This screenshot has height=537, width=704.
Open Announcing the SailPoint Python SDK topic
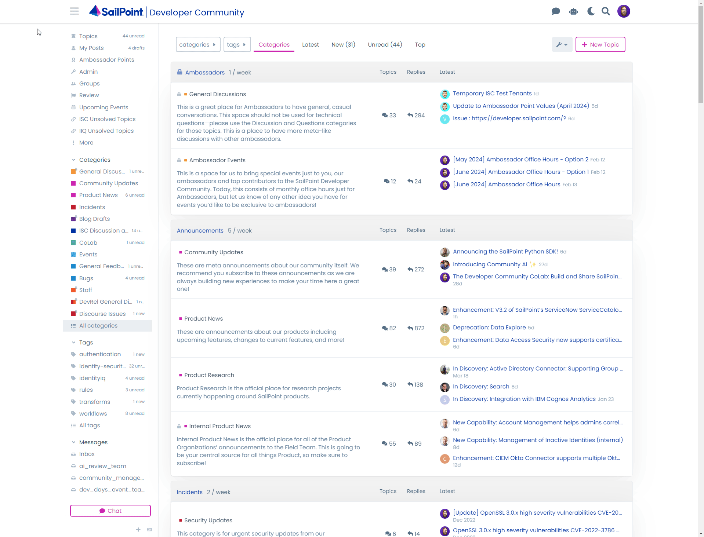505,251
